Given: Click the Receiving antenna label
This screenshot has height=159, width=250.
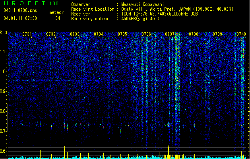Looking at the screenshot, I should click(x=91, y=19).
